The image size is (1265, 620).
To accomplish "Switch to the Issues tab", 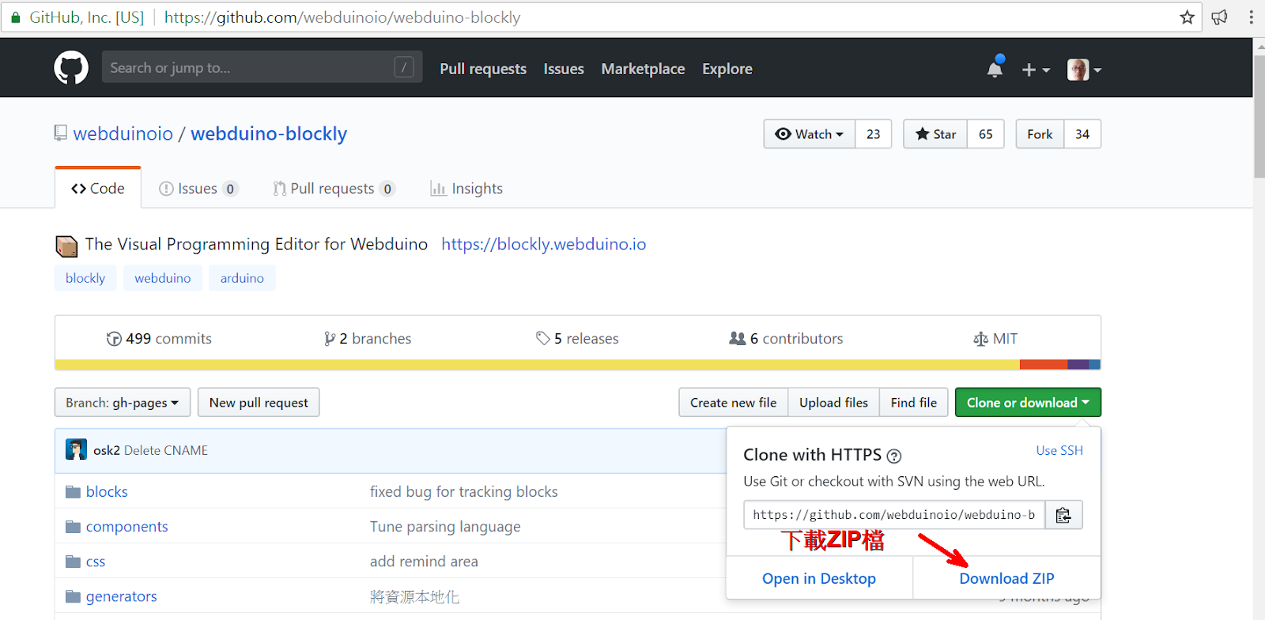I will click(198, 189).
